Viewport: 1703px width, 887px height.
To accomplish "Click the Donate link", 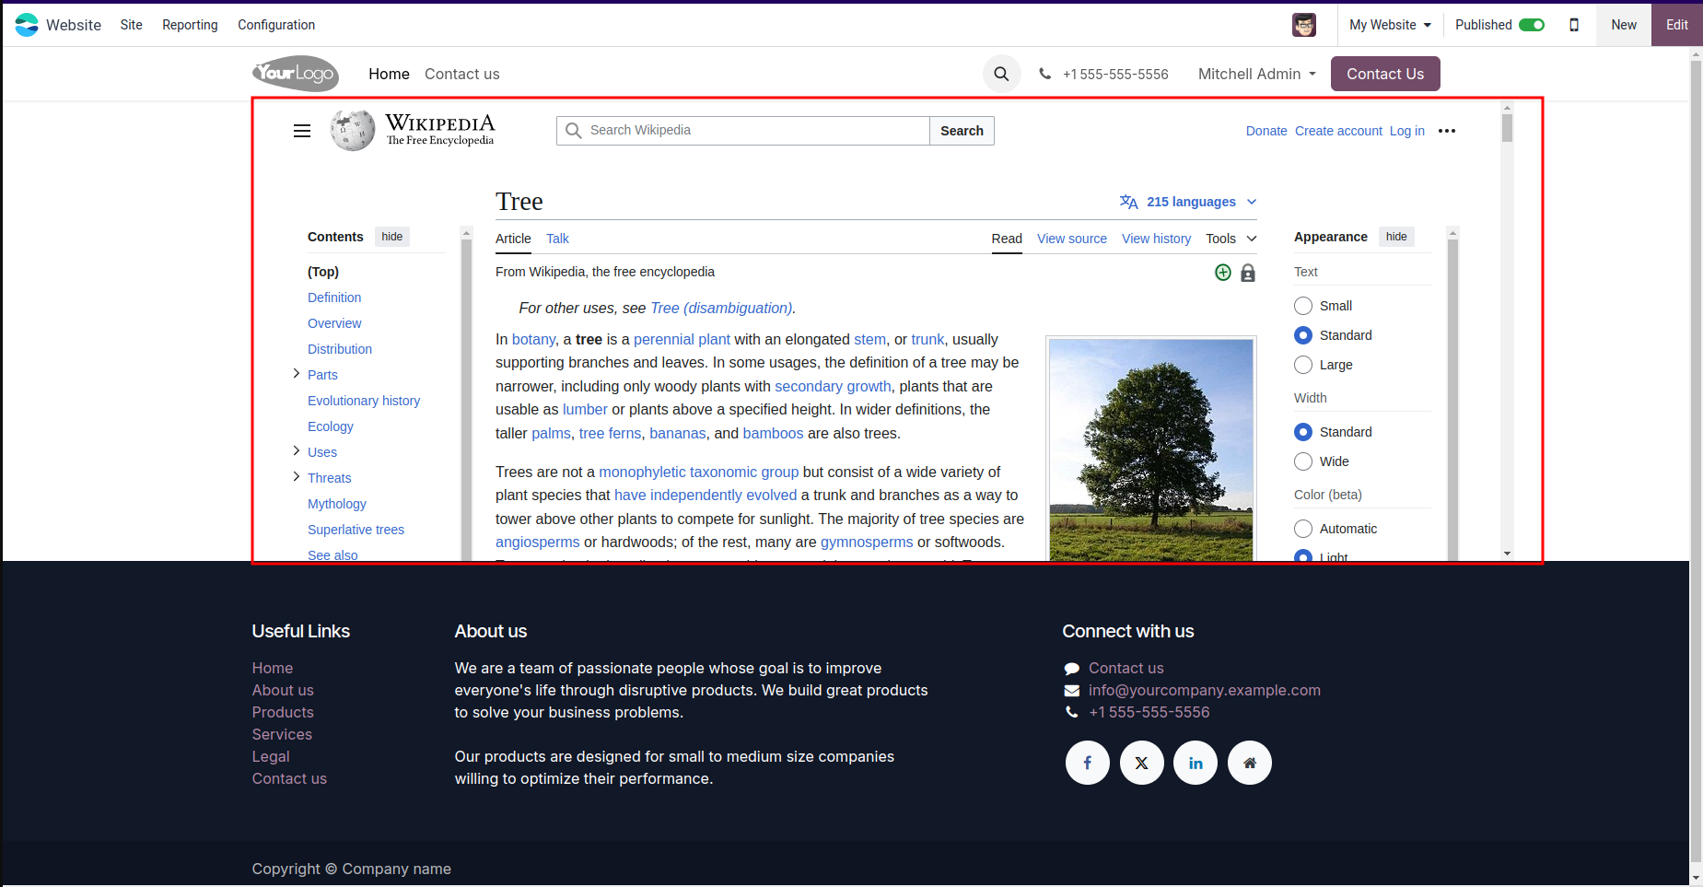I will click(x=1266, y=131).
